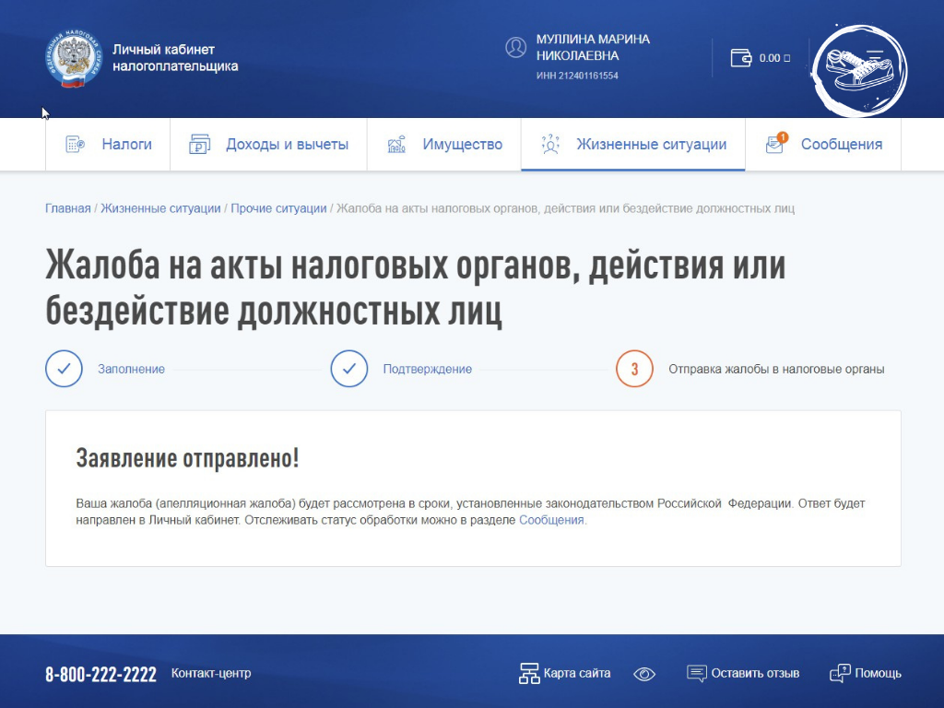Click the step 3 circle indicator

(x=634, y=369)
